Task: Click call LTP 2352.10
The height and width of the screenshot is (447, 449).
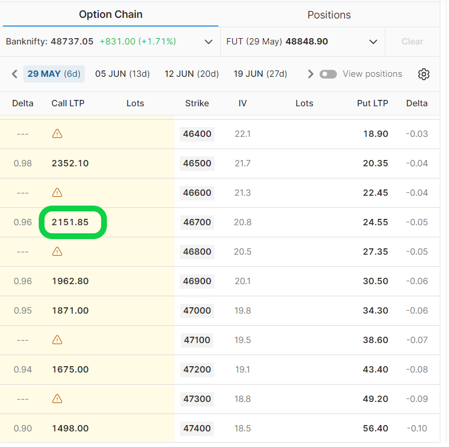Action: (x=70, y=163)
